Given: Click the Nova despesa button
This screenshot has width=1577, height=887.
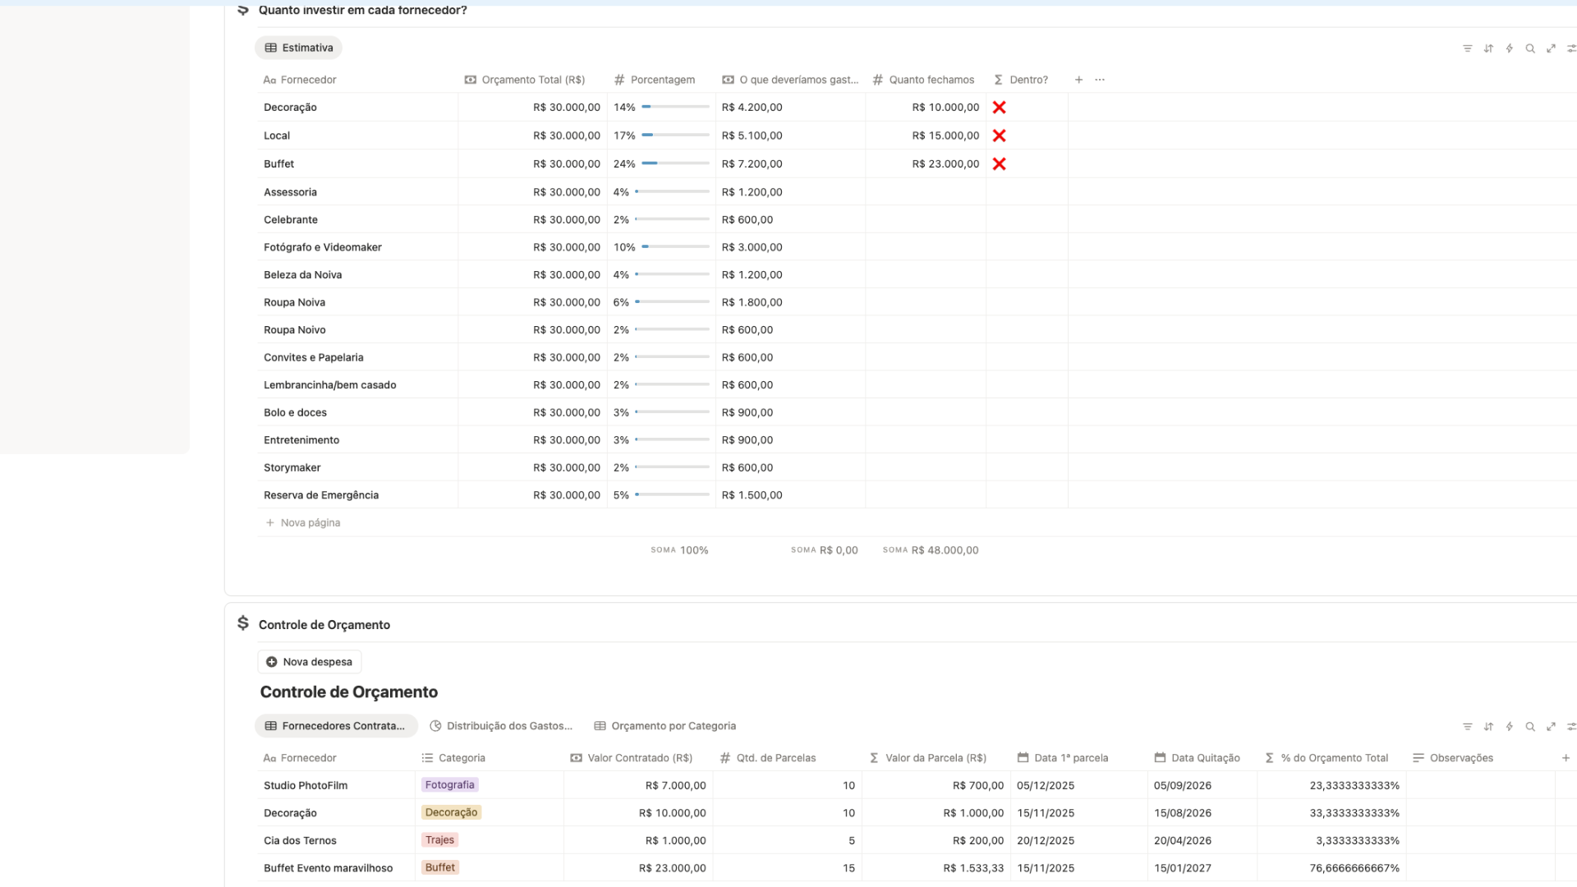Looking at the screenshot, I should pyautogui.click(x=310, y=662).
